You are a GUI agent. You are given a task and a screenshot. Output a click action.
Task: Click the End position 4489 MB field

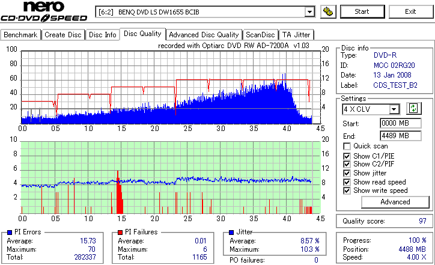click(x=400, y=136)
